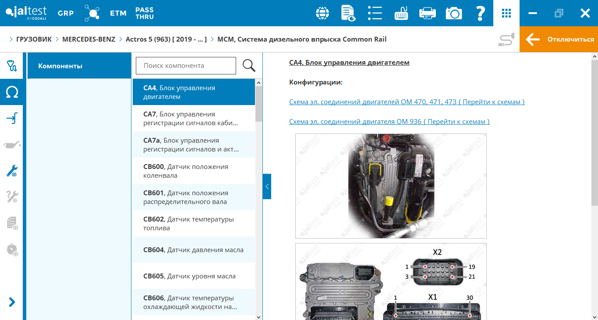Select CB602 Датчик температуры топлива
Screen dimensions: 598x320
(x=194, y=223)
